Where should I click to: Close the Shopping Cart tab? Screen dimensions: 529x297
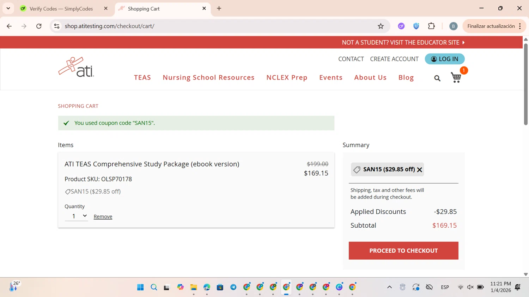coord(204,8)
